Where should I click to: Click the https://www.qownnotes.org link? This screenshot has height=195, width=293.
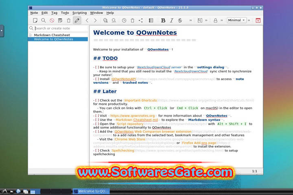coord(133,116)
